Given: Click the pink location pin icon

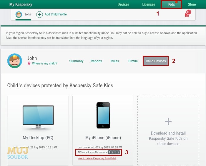Looking at the screenshot, I should [29, 64].
